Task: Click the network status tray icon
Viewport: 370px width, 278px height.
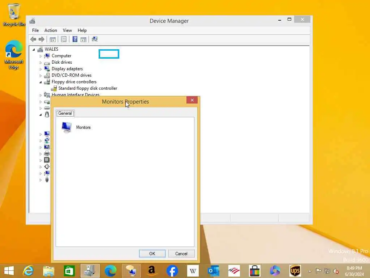Action: 327,271
